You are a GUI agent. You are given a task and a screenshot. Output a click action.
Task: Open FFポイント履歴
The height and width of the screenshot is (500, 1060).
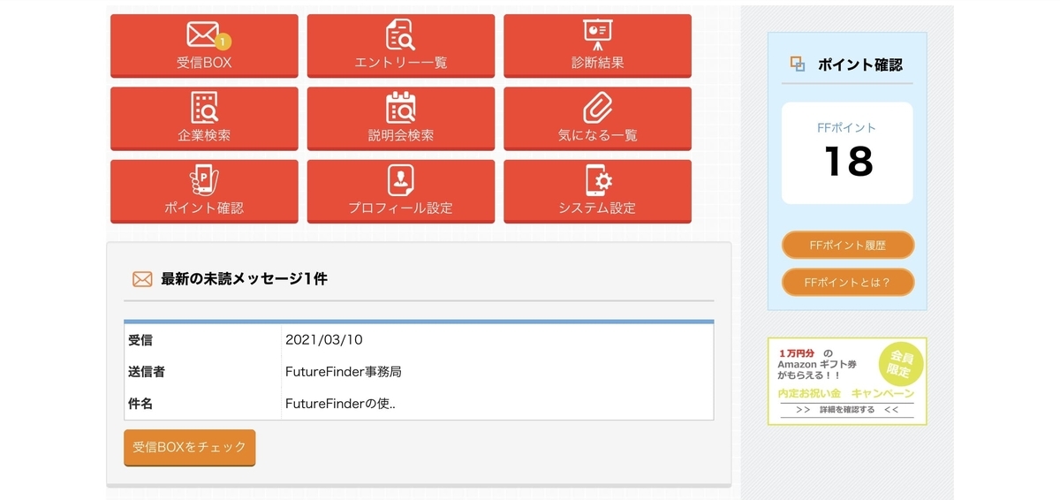click(x=847, y=245)
